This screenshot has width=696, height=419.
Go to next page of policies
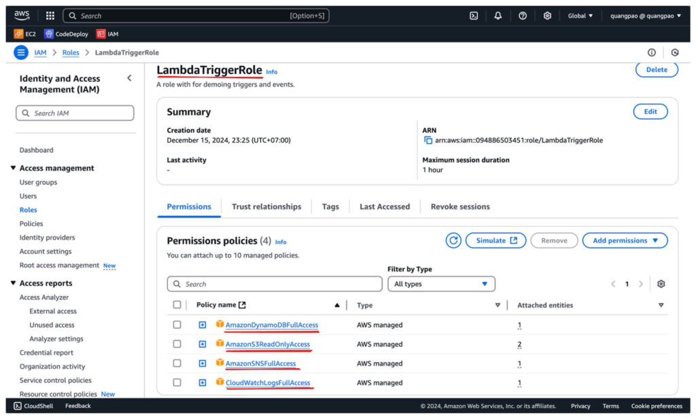[640, 284]
